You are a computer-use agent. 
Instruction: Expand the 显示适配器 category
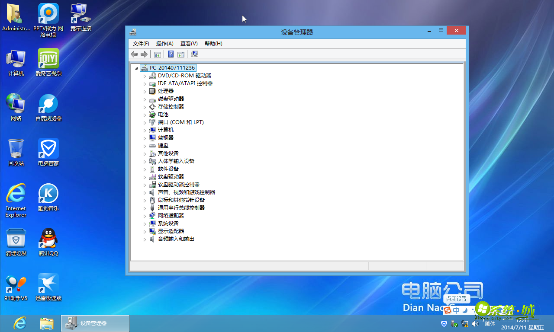click(x=145, y=231)
